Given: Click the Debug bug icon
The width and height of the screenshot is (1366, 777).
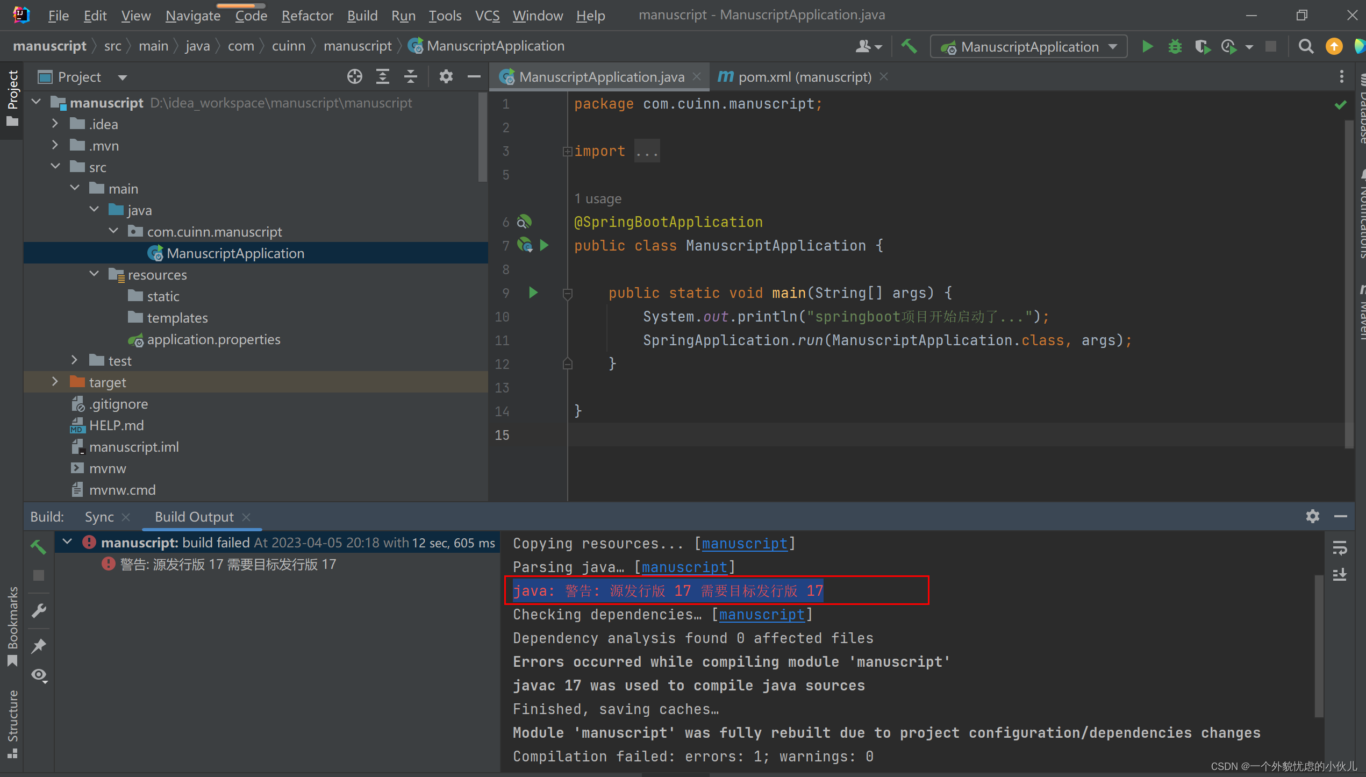Looking at the screenshot, I should (1175, 47).
